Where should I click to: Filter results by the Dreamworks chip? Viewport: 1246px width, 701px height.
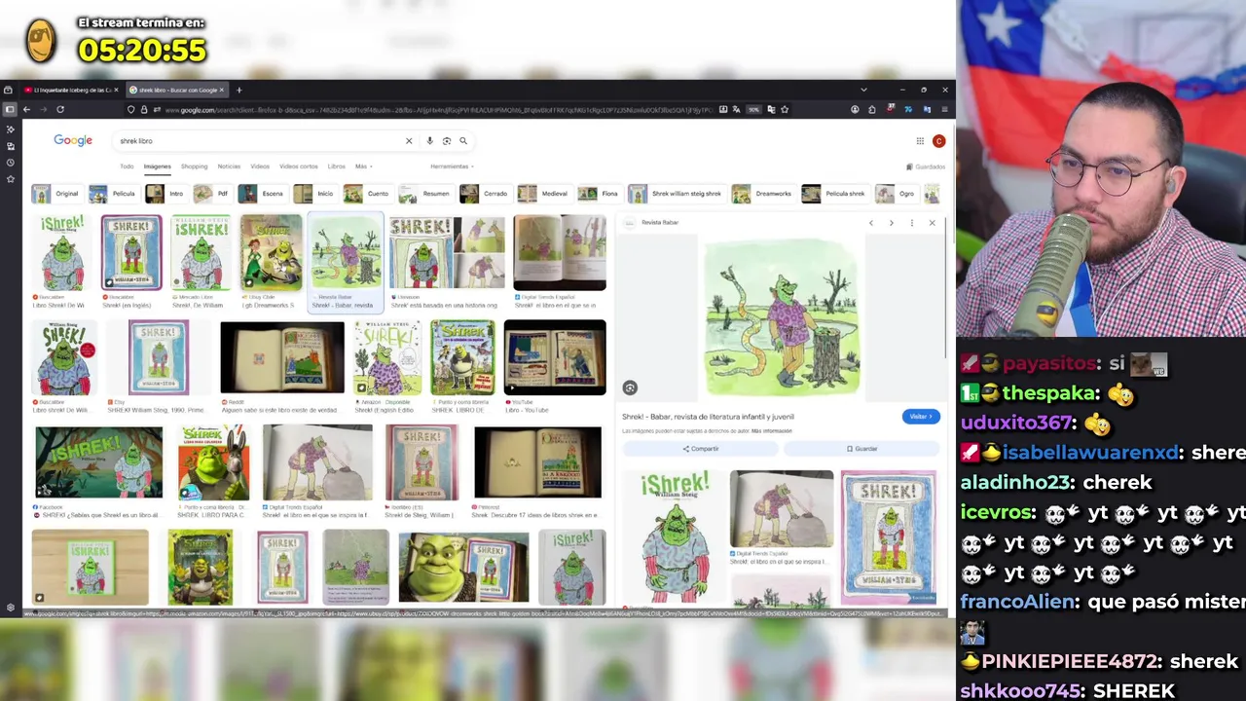click(762, 194)
